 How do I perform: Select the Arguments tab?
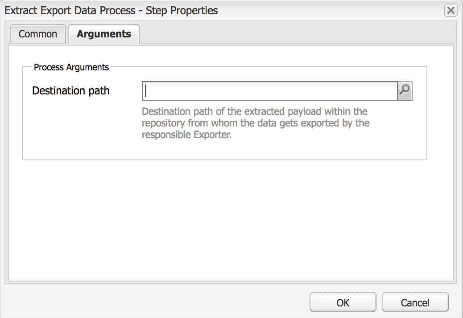coord(104,34)
